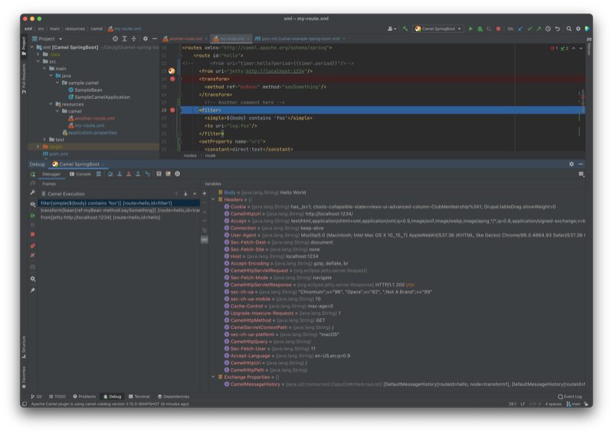Click Evaluate Expression calculator icon
Image resolution: width=613 pixels, height=434 pixels.
(x=159, y=174)
